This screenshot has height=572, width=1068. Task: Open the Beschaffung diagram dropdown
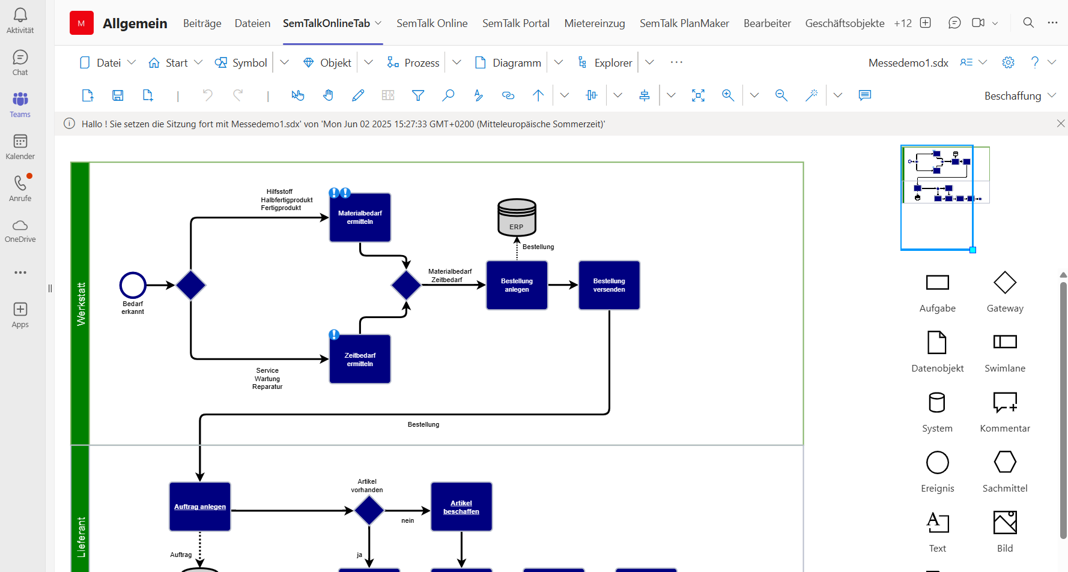pyautogui.click(x=1020, y=95)
